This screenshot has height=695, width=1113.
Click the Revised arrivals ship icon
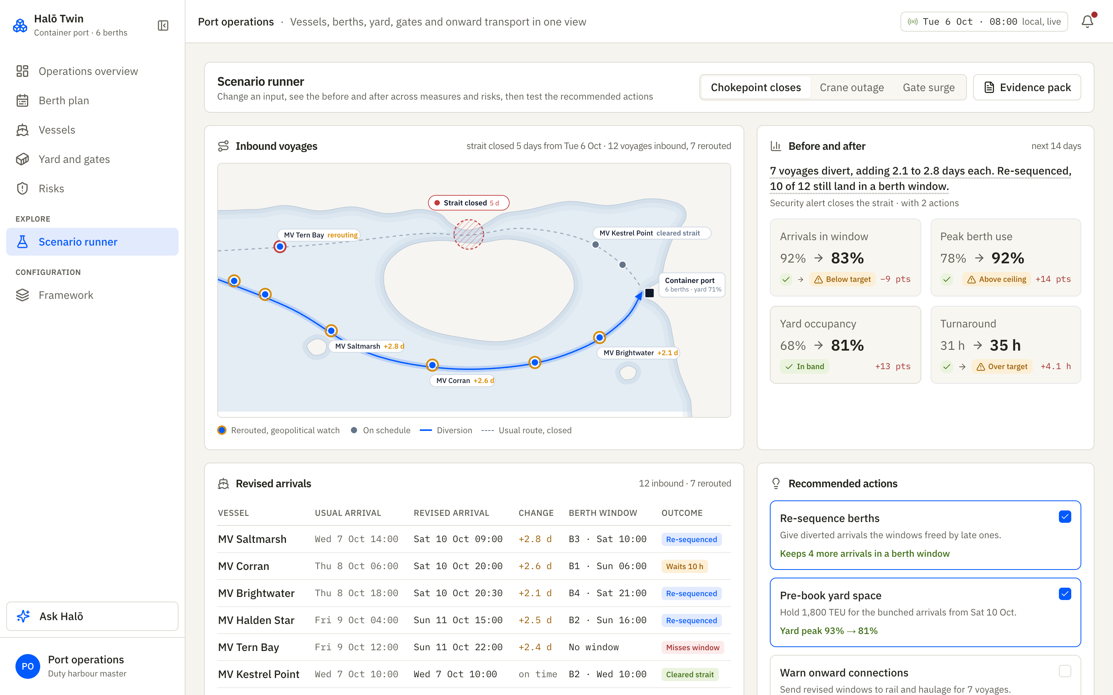[x=223, y=483]
